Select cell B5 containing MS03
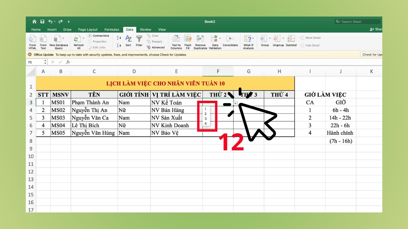The image size is (408, 229). tap(61, 117)
